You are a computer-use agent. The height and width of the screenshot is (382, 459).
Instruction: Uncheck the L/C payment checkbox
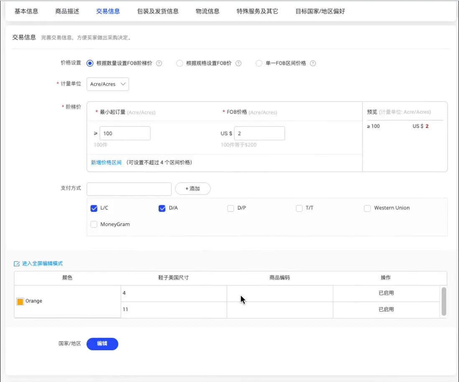click(x=94, y=208)
